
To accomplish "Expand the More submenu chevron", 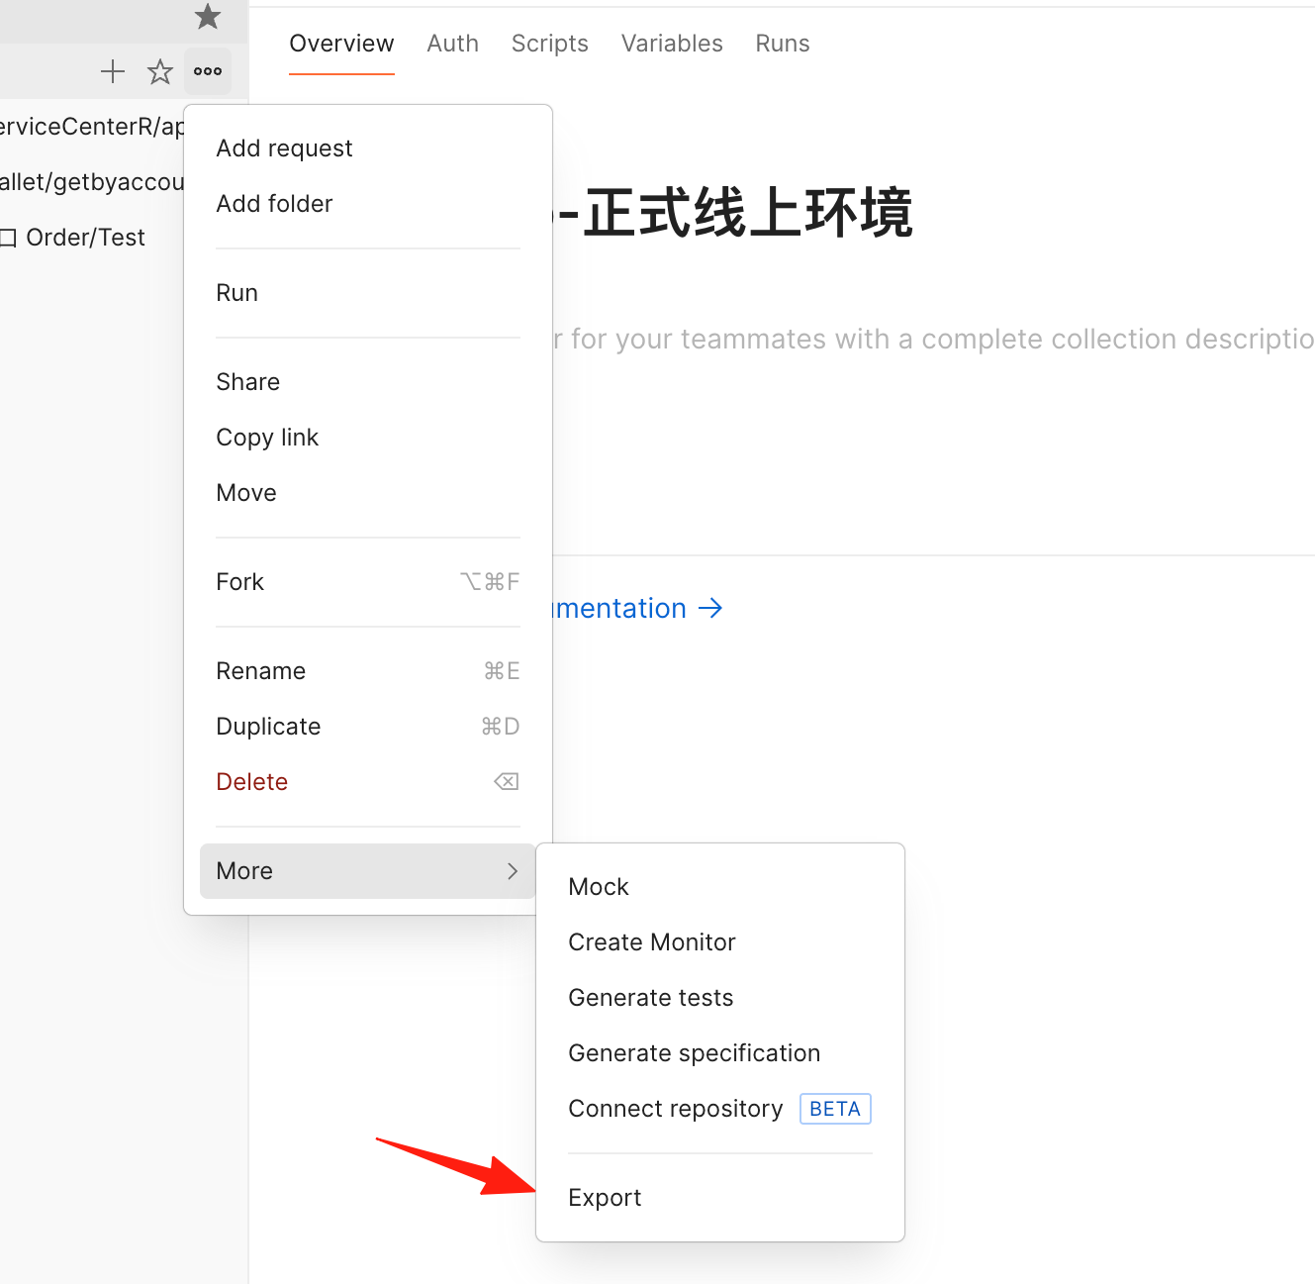I will (x=513, y=871).
